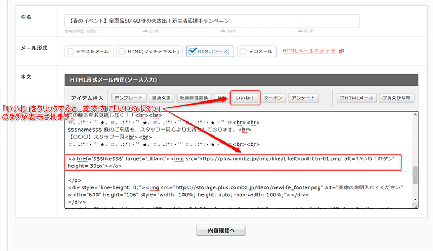Toggle the HTML(ソース) format option

click(x=210, y=51)
